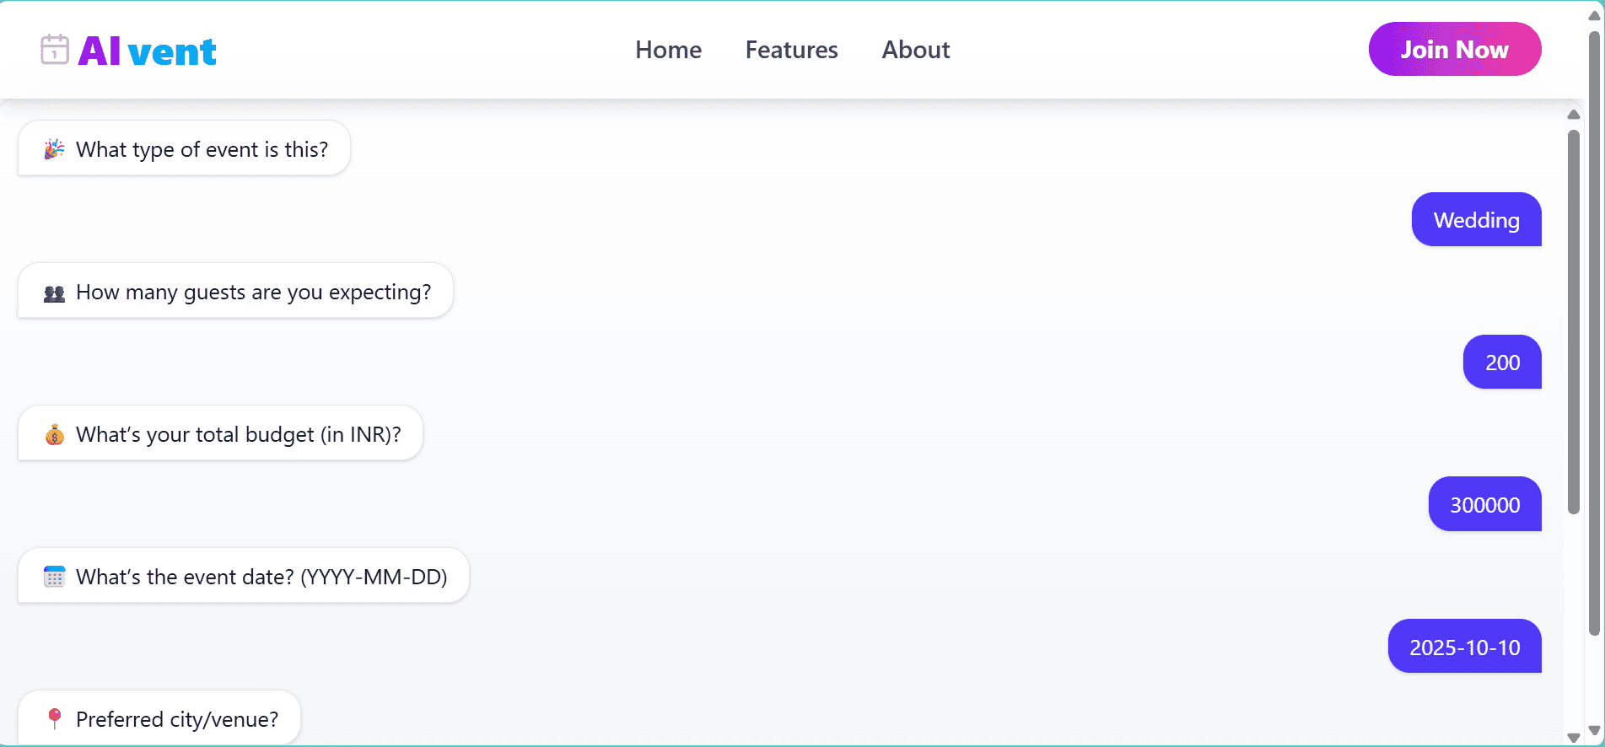Click the "Wedding" reply bubble

coord(1477,219)
